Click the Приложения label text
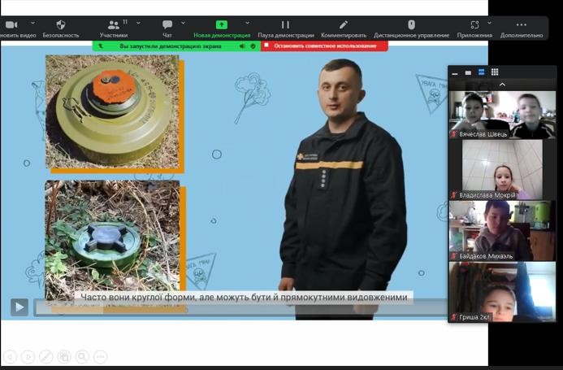The image size is (563, 370). coord(474,35)
